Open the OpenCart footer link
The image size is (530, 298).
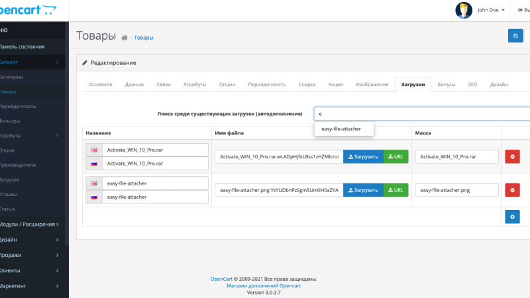221,279
